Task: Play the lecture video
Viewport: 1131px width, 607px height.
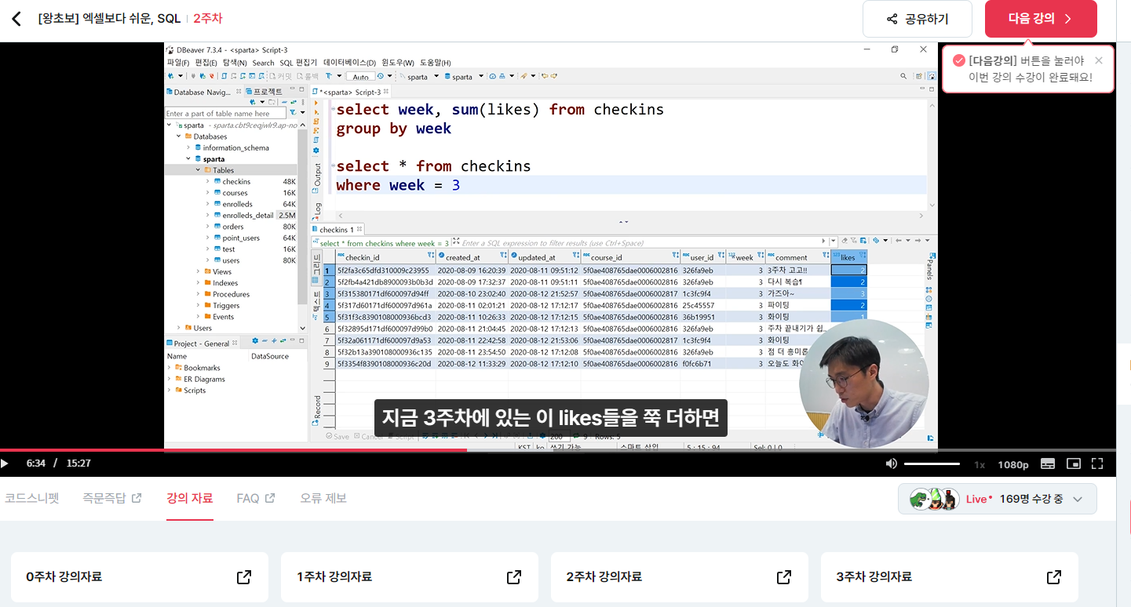Action: coord(5,463)
